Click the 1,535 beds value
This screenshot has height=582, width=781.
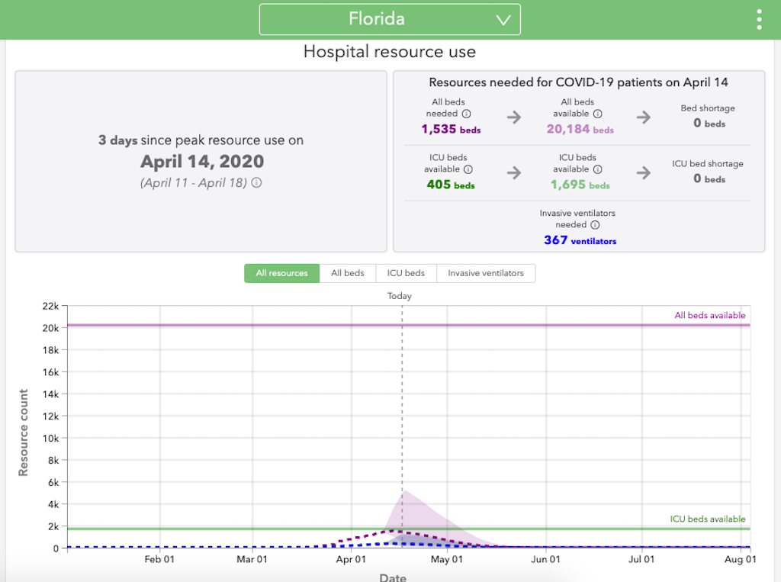tap(452, 129)
